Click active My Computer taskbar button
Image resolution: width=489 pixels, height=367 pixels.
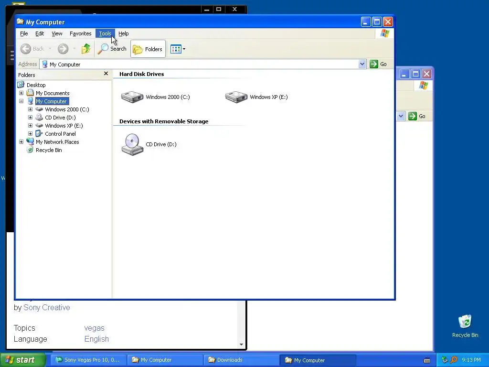point(318,360)
